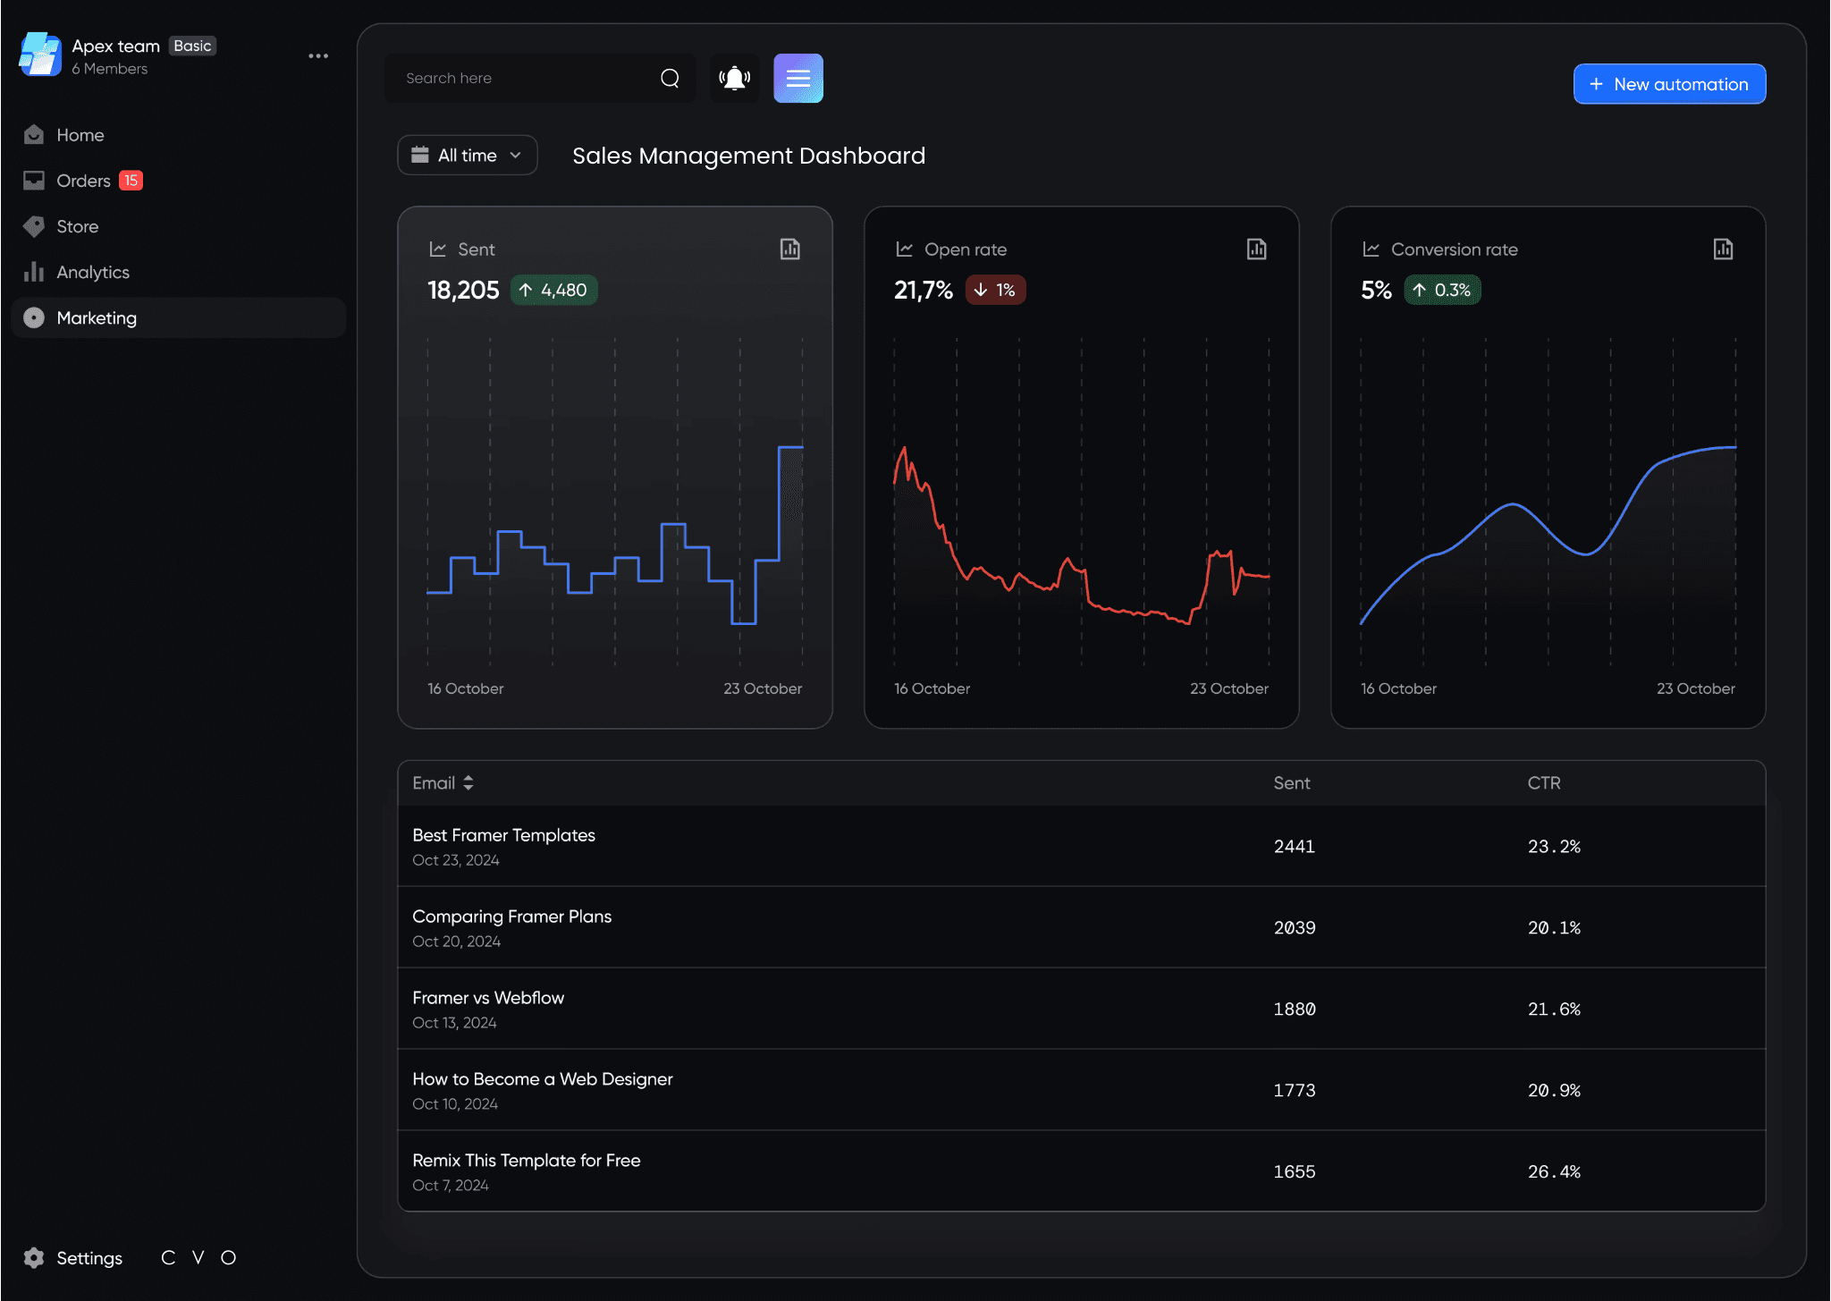
Task: Open the three-dot team options menu
Action: tap(318, 55)
